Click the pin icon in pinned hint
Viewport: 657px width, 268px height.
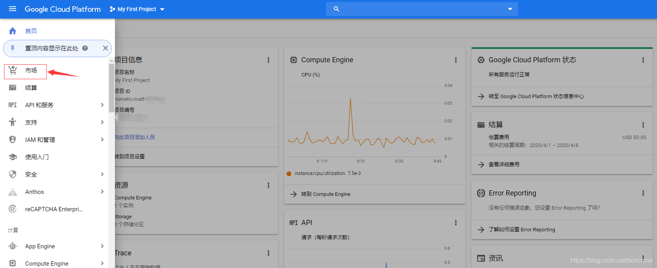13,48
